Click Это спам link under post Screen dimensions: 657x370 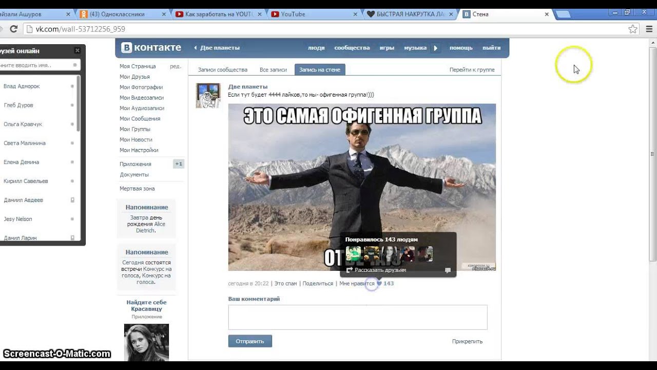pyautogui.click(x=286, y=283)
